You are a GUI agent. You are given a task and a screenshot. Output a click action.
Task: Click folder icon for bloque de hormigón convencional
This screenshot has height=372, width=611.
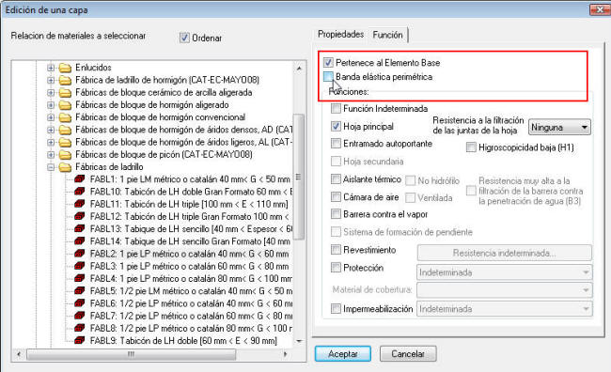[x=65, y=117]
